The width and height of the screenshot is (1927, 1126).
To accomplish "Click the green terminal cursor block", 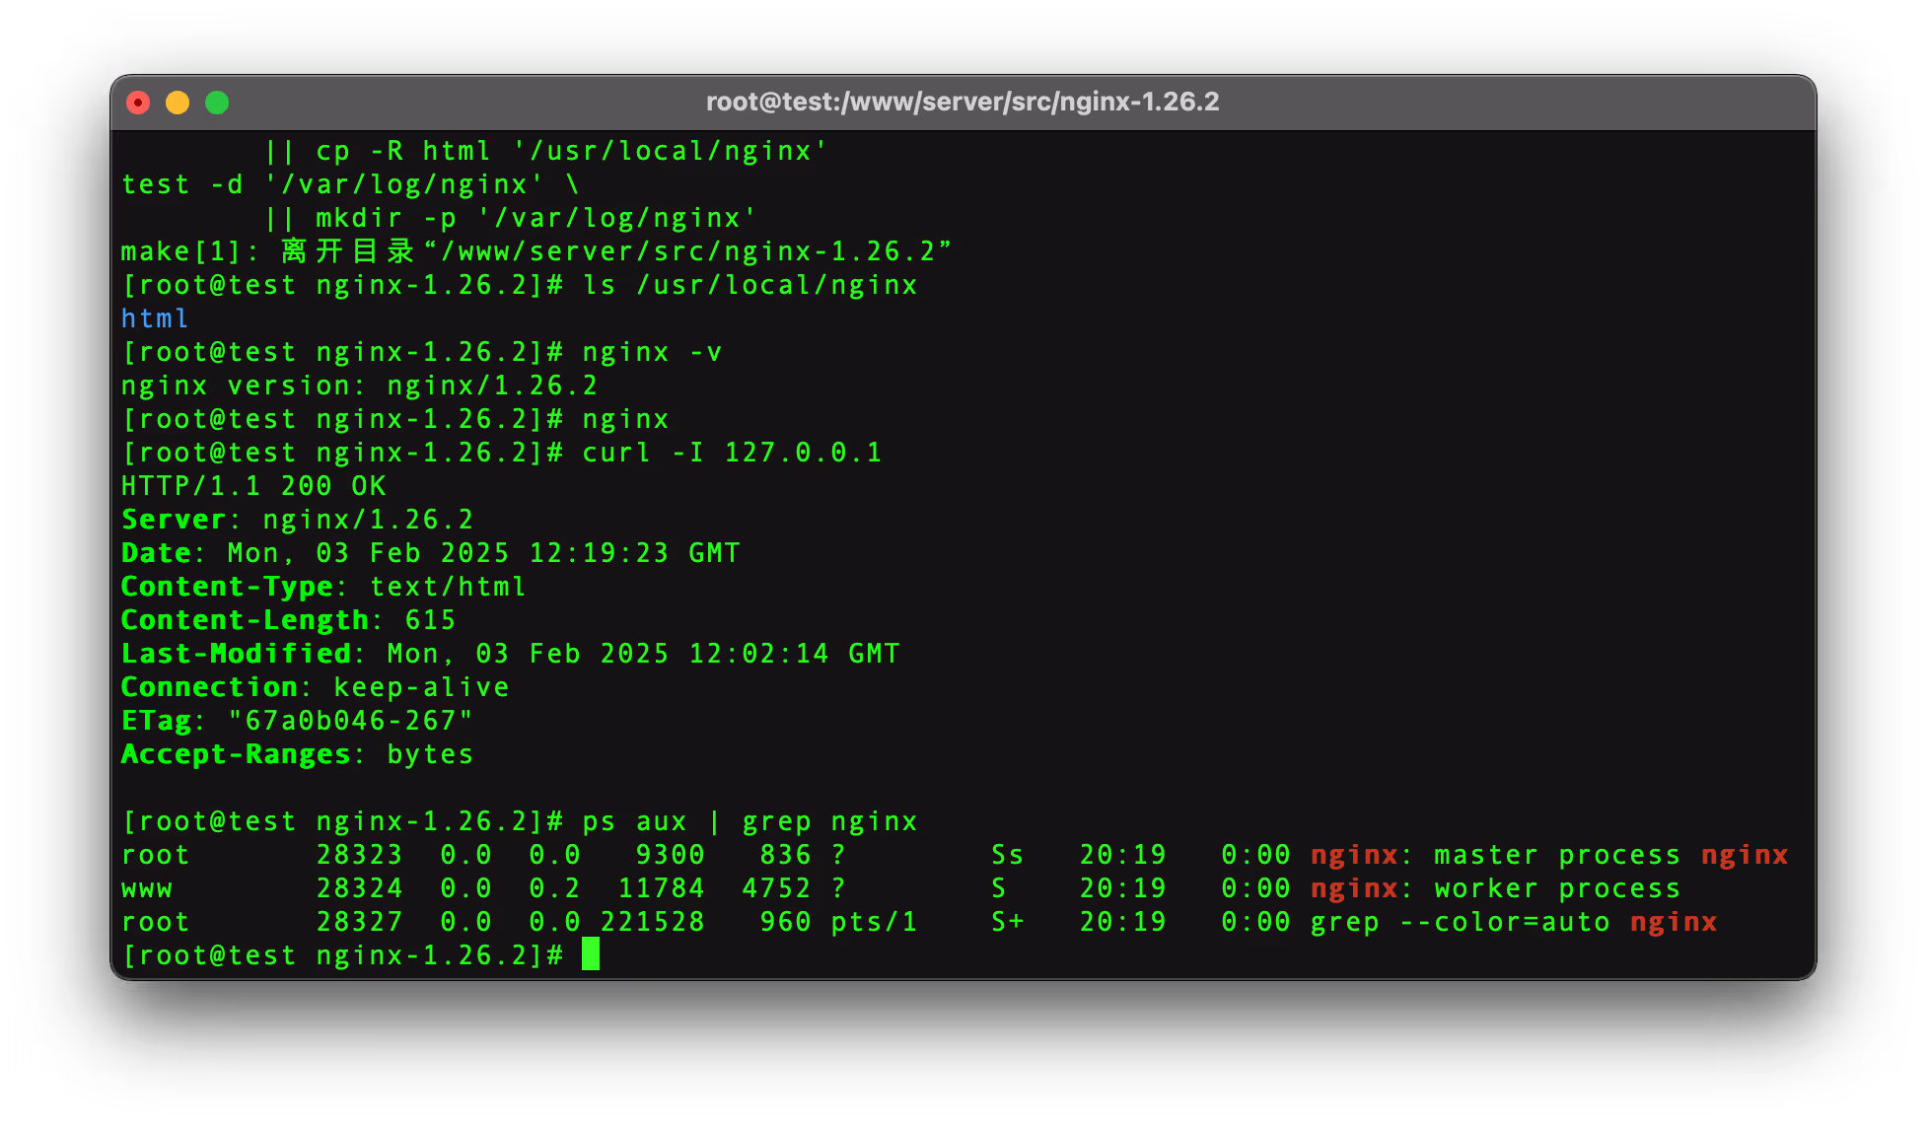I will [x=590, y=954].
